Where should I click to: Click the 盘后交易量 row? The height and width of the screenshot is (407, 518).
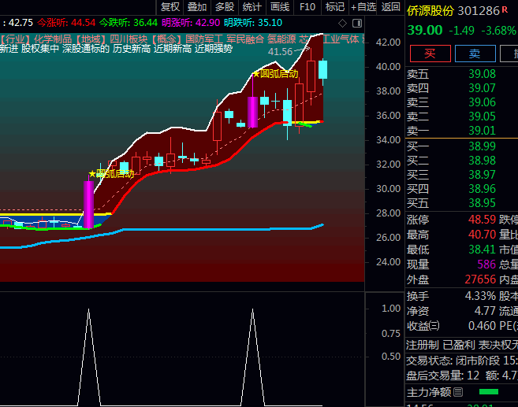click(461, 376)
